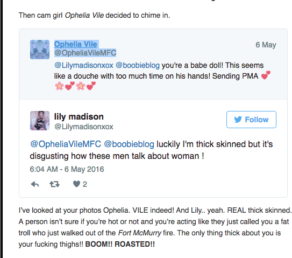
Task: Click the 6 May date on Ophelia's tweet
Action: [x=266, y=45]
